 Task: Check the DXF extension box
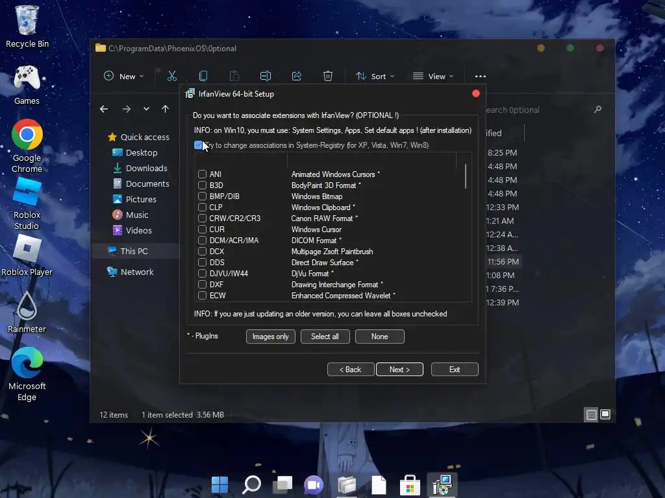coord(203,284)
